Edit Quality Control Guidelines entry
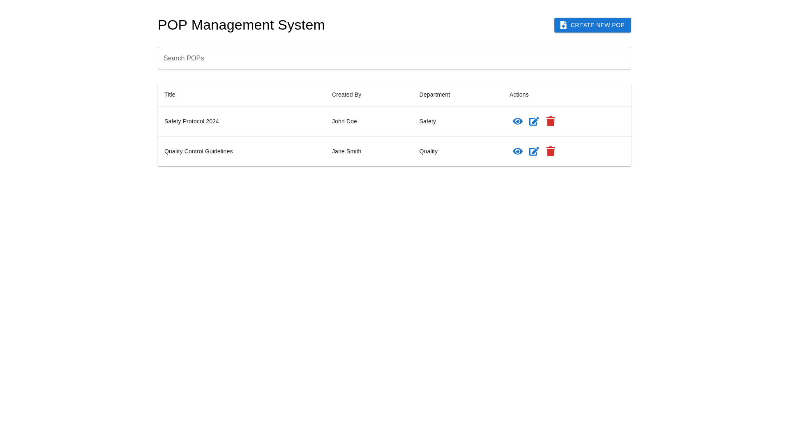Viewport: 789px width, 444px height. coord(534,151)
